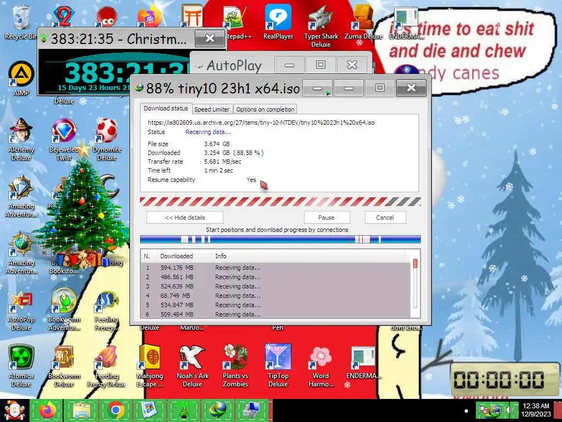Open Atomica Deluxe desktop shortcut
Screen dimensions: 562x422
pos(21,366)
